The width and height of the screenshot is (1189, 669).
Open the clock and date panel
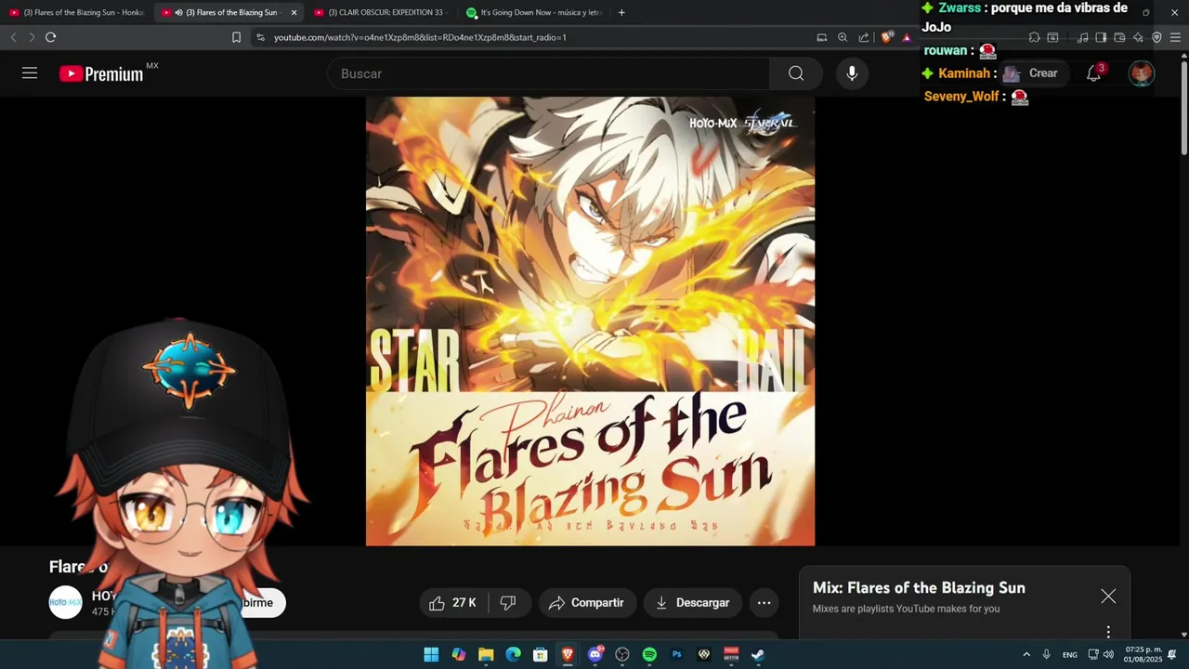[x=1143, y=654]
